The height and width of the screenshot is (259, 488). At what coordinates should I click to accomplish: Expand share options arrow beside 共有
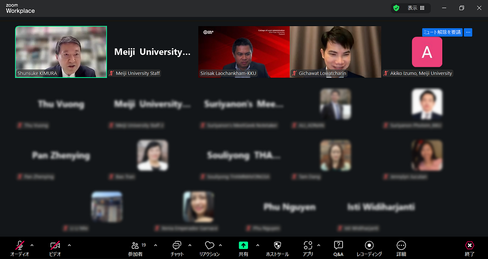tap(257, 245)
